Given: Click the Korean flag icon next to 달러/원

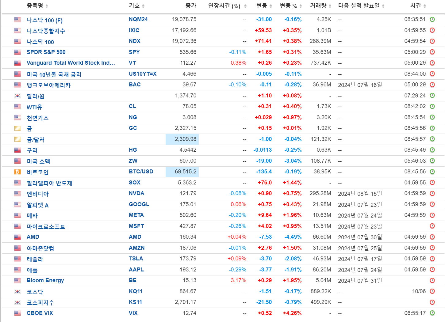Looking at the screenshot, I should click(x=17, y=96).
